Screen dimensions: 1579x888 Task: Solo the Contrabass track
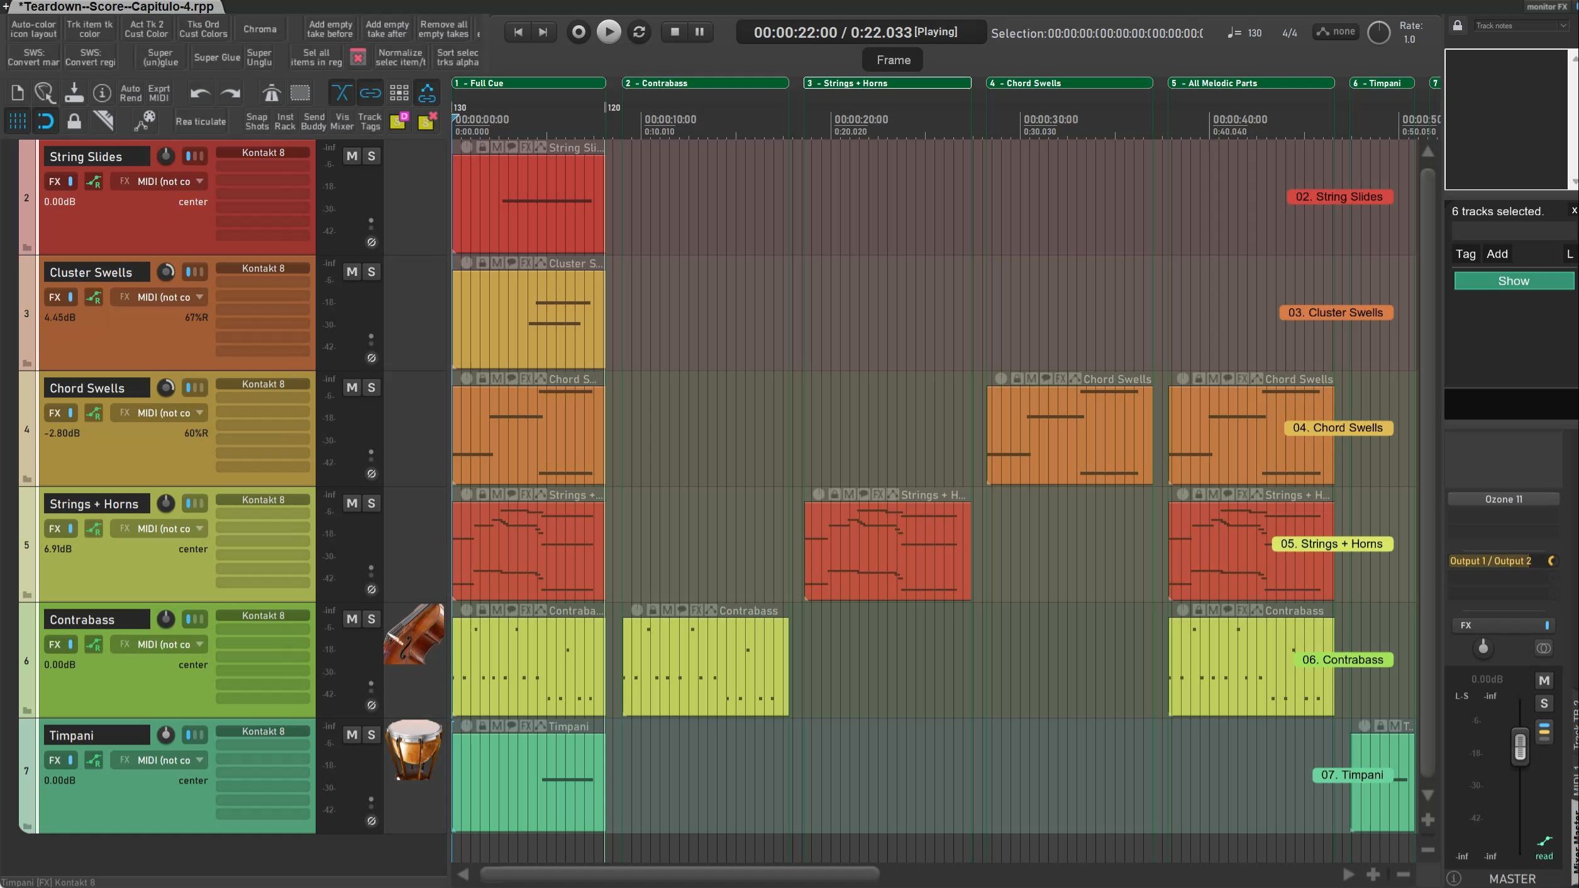(372, 619)
